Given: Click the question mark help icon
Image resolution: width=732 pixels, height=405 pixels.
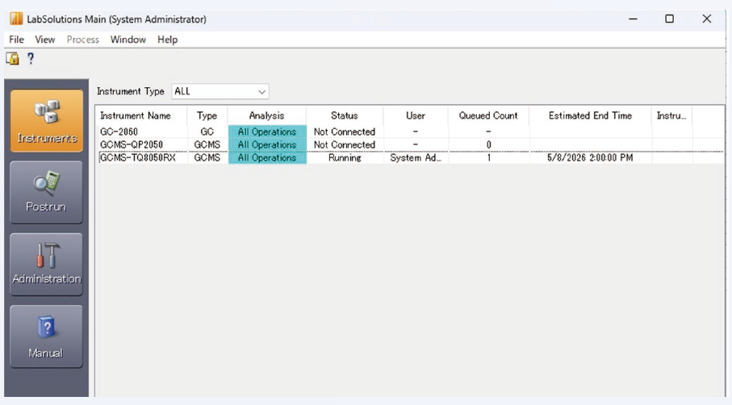Looking at the screenshot, I should pos(31,59).
